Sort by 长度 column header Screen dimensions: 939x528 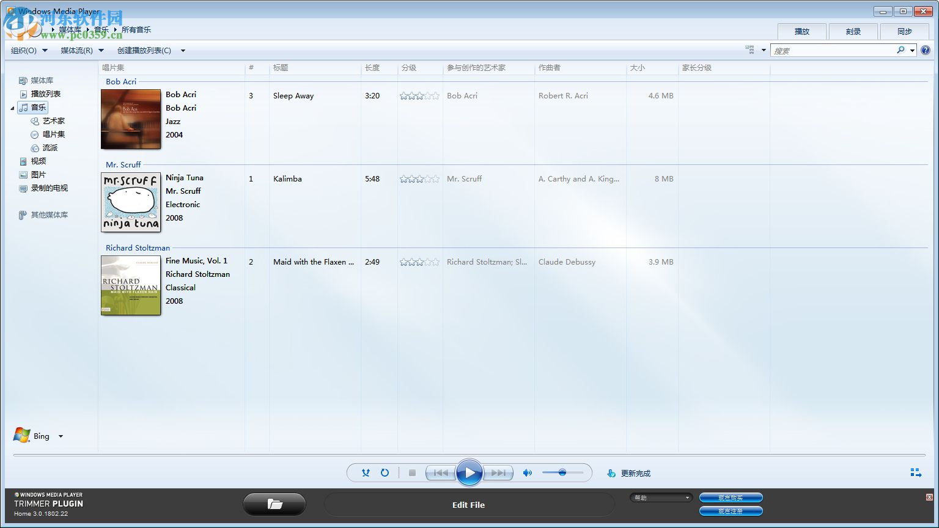click(379, 68)
